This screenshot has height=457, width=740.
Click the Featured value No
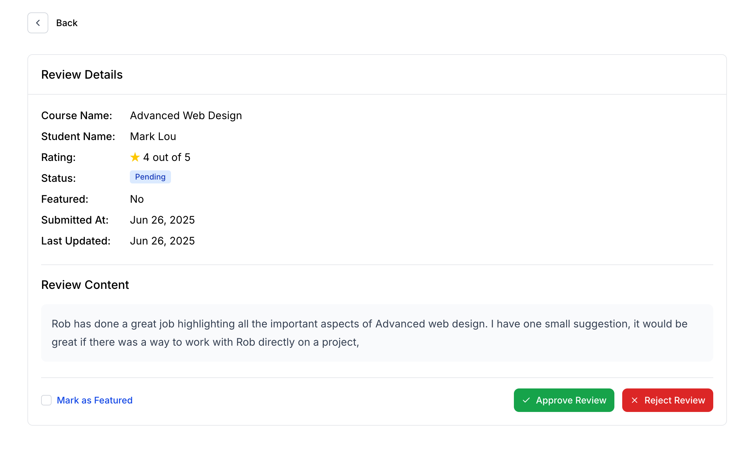(x=137, y=199)
